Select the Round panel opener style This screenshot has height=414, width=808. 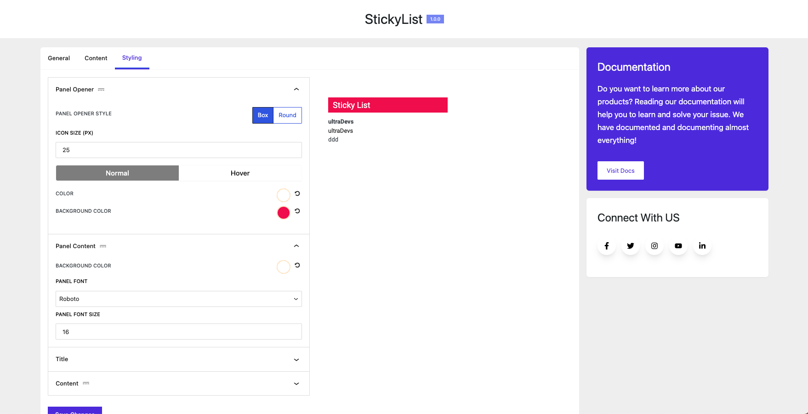pyautogui.click(x=287, y=115)
